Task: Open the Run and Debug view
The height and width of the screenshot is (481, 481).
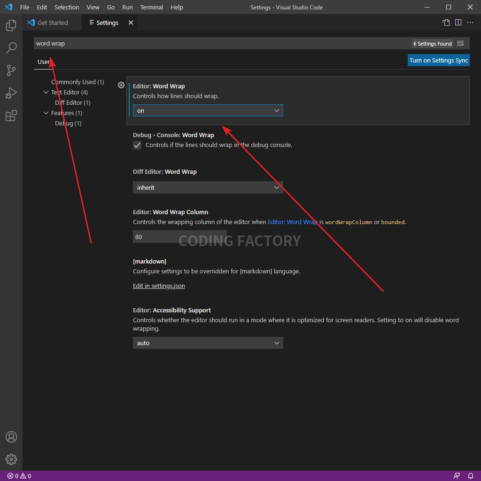Action: click(11, 93)
